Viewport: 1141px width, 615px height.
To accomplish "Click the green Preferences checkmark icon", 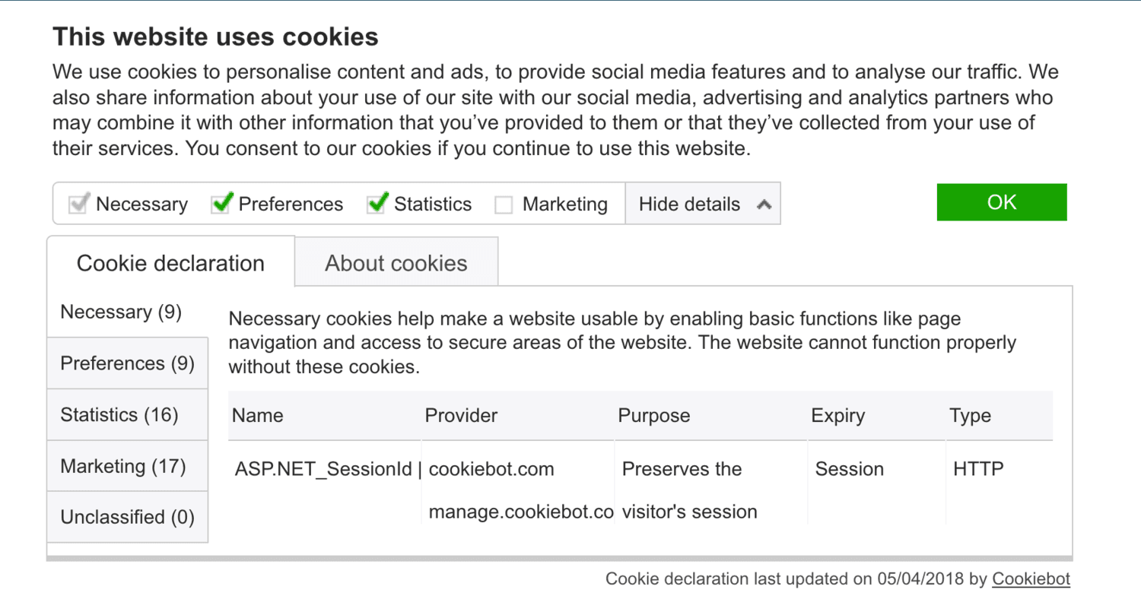I will [221, 204].
